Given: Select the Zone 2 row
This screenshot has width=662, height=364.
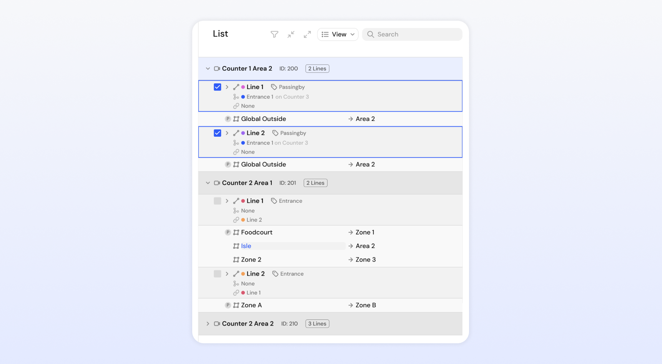Looking at the screenshot, I should (x=330, y=260).
